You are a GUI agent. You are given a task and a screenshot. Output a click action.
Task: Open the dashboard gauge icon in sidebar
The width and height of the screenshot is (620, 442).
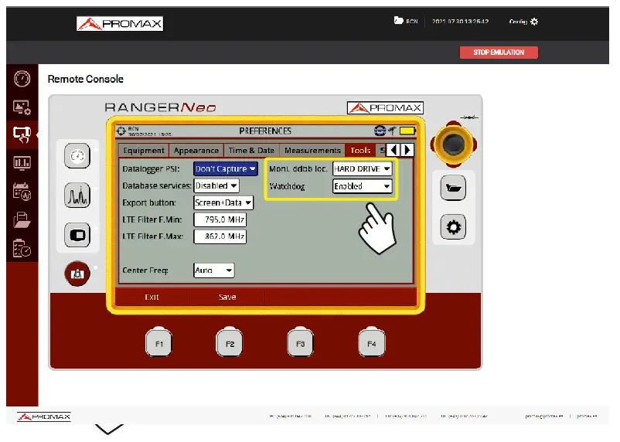click(22, 79)
